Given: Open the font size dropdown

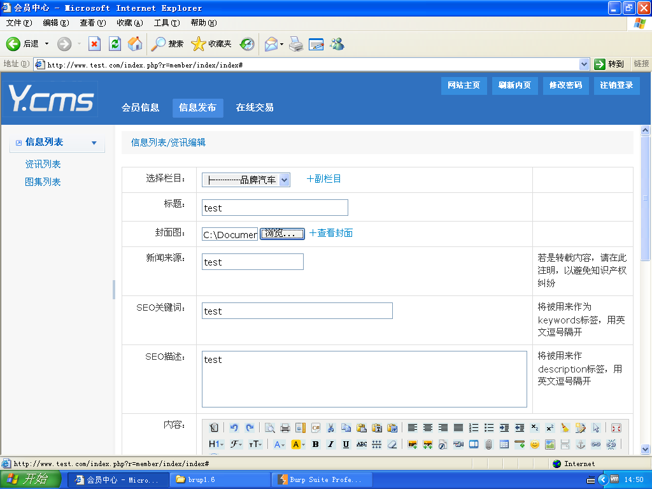Looking at the screenshot, I should coord(255,444).
